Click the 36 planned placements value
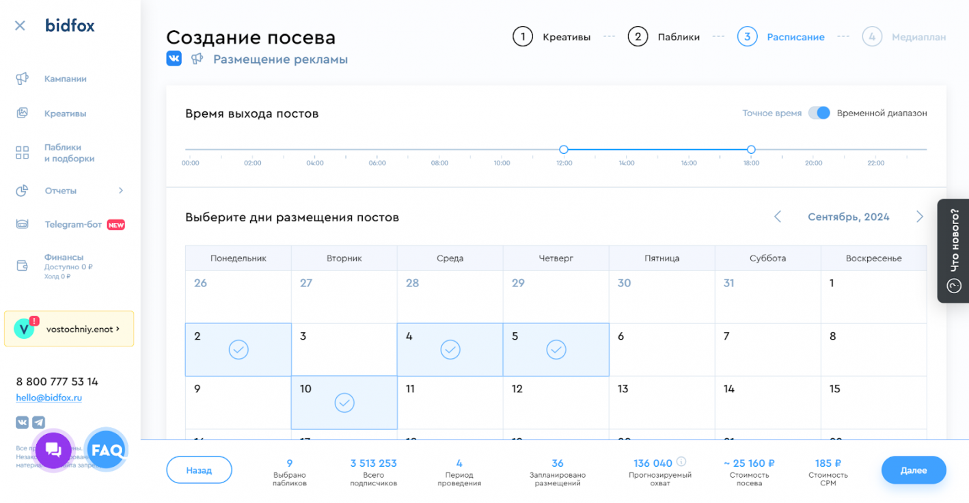The width and height of the screenshot is (969, 503). [558, 463]
